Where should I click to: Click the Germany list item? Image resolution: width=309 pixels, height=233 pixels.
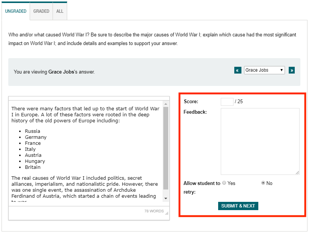[x=36, y=137]
